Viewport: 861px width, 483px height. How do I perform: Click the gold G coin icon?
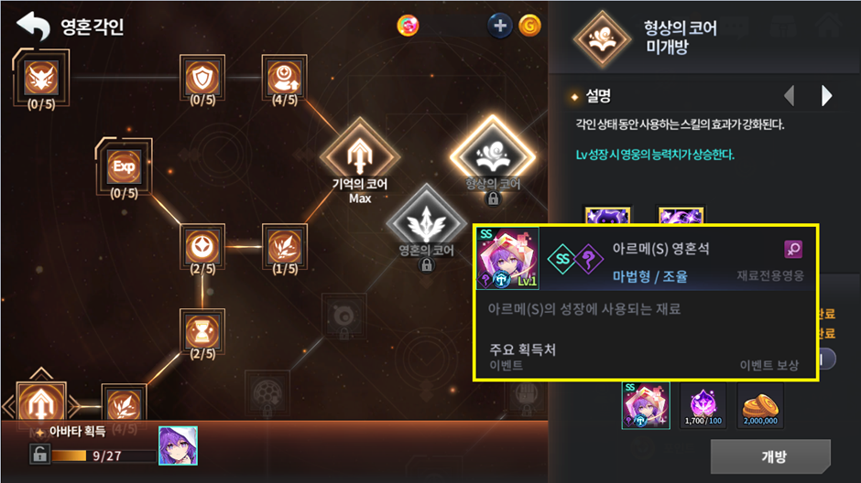(x=530, y=26)
